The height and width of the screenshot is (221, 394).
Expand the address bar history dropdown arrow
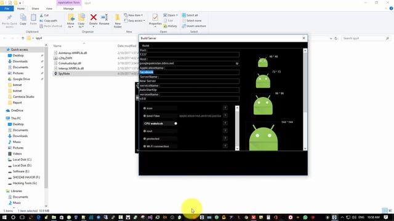(x=331, y=38)
